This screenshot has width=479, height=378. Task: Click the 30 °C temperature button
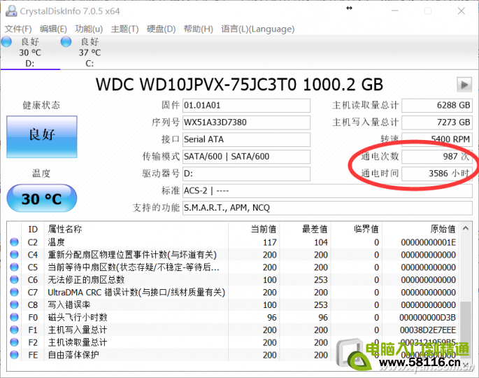point(42,198)
